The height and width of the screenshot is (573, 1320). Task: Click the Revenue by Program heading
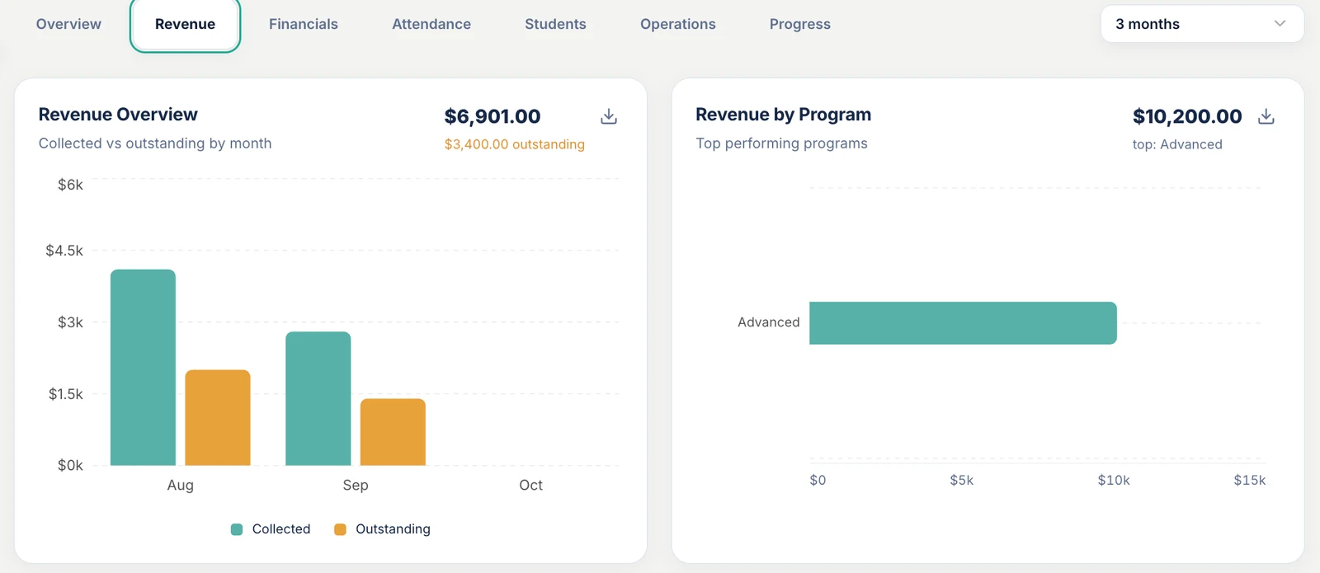(783, 115)
